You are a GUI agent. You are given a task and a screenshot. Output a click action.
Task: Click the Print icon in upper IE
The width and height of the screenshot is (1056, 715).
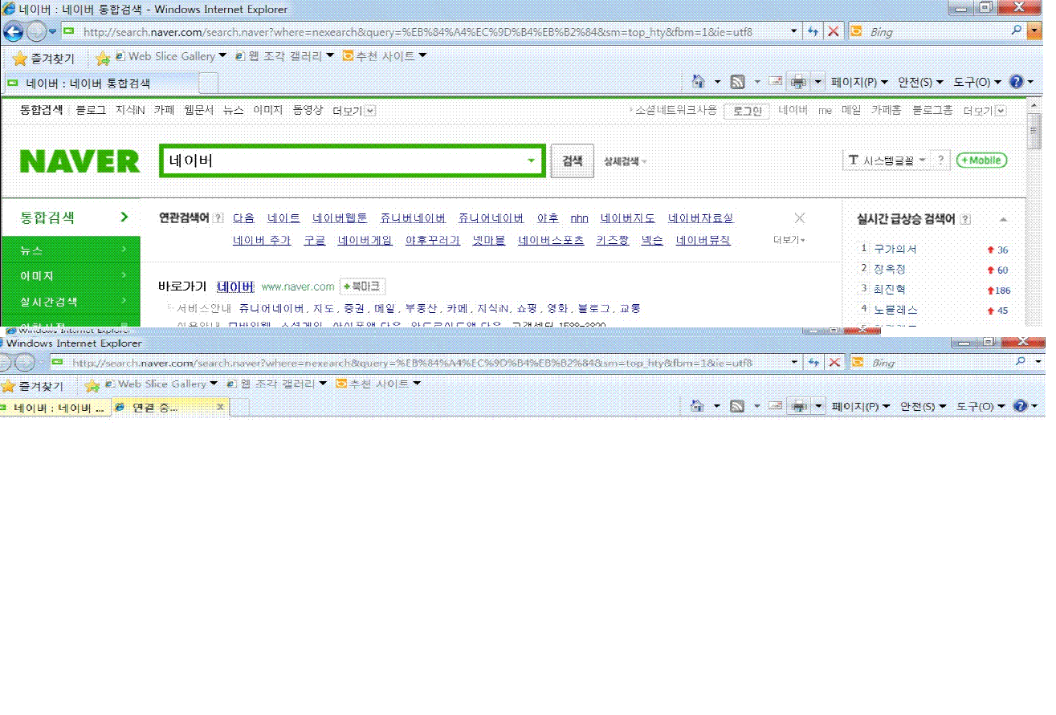tap(799, 82)
